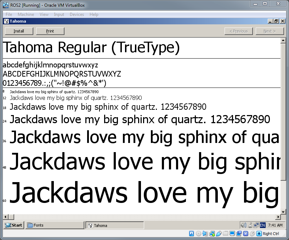Click the size 12 Jackdaws sample text
289x240 pixels.
click(76, 98)
